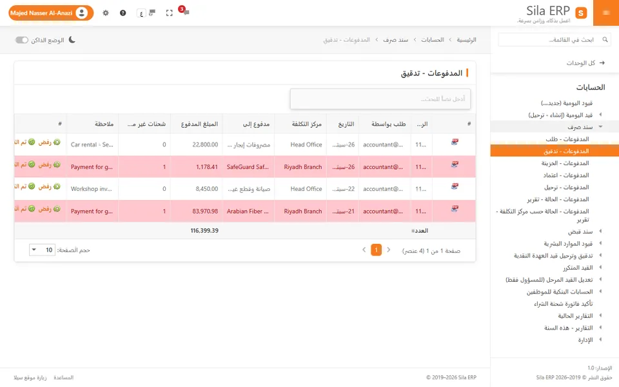Open Majed Nasser Al-Anazi user menu
Screen dimensions: 619x387
pos(51,13)
